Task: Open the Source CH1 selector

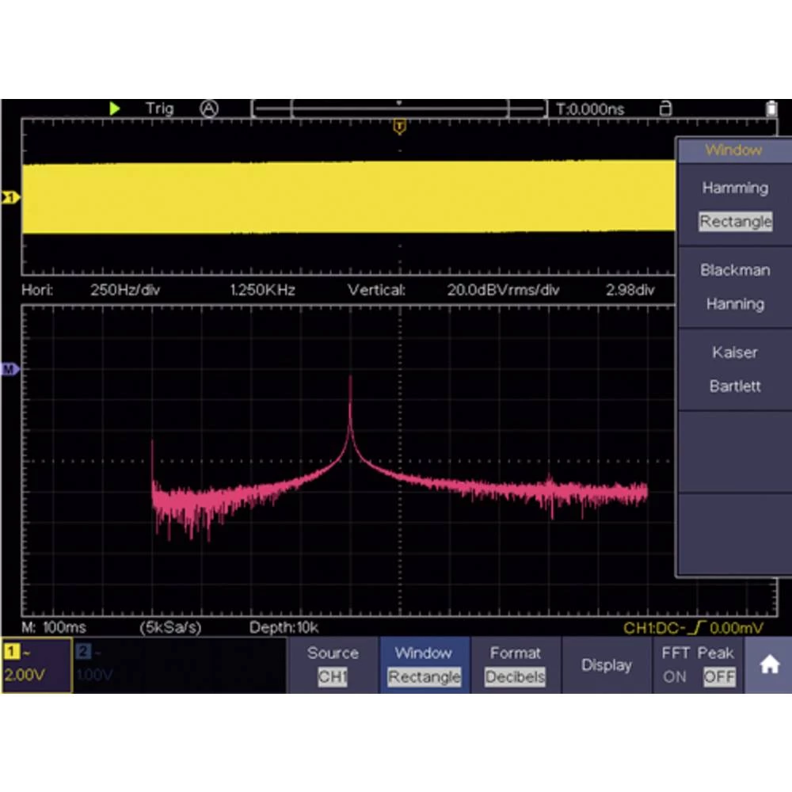Action: (333, 665)
